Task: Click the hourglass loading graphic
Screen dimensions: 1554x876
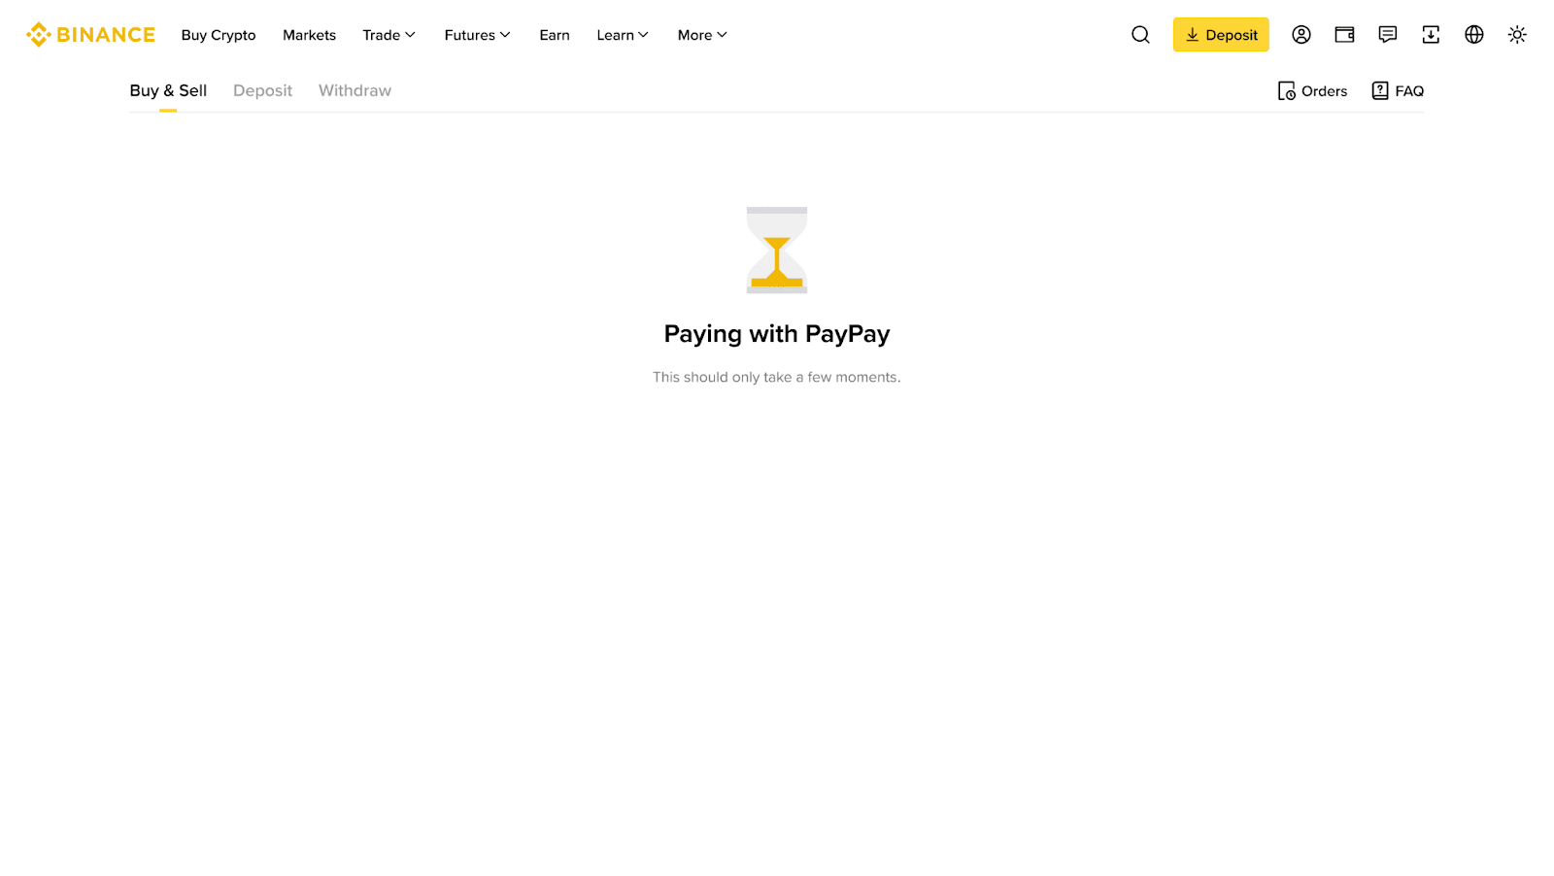Action: [777, 250]
